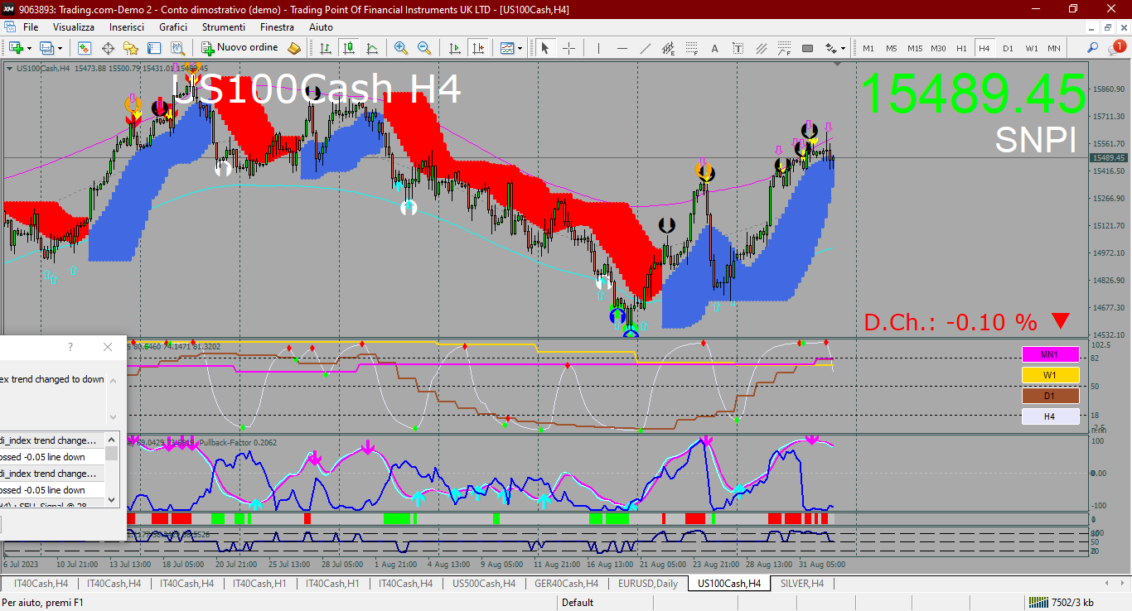Open the Data Window crosshair icon
Image resolution: width=1132 pixels, height=611 pixels.
pos(109,48)
